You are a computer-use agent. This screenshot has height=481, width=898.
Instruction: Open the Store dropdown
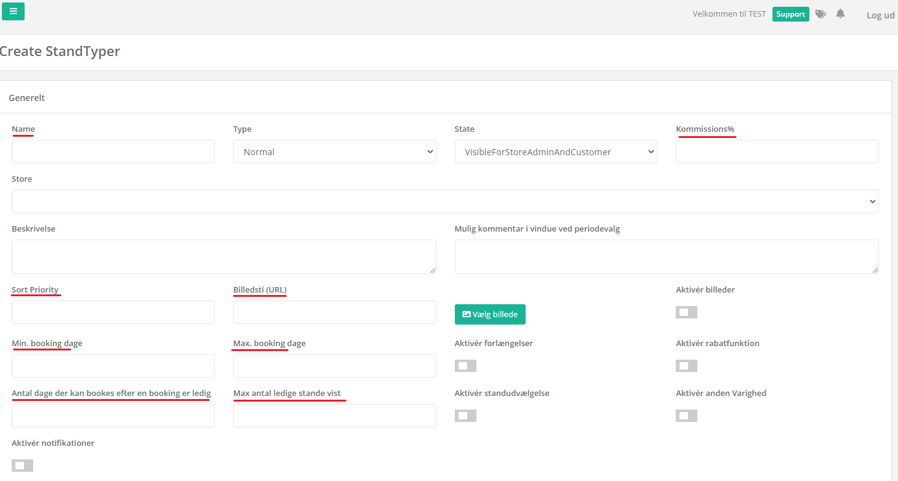[444, 201]
